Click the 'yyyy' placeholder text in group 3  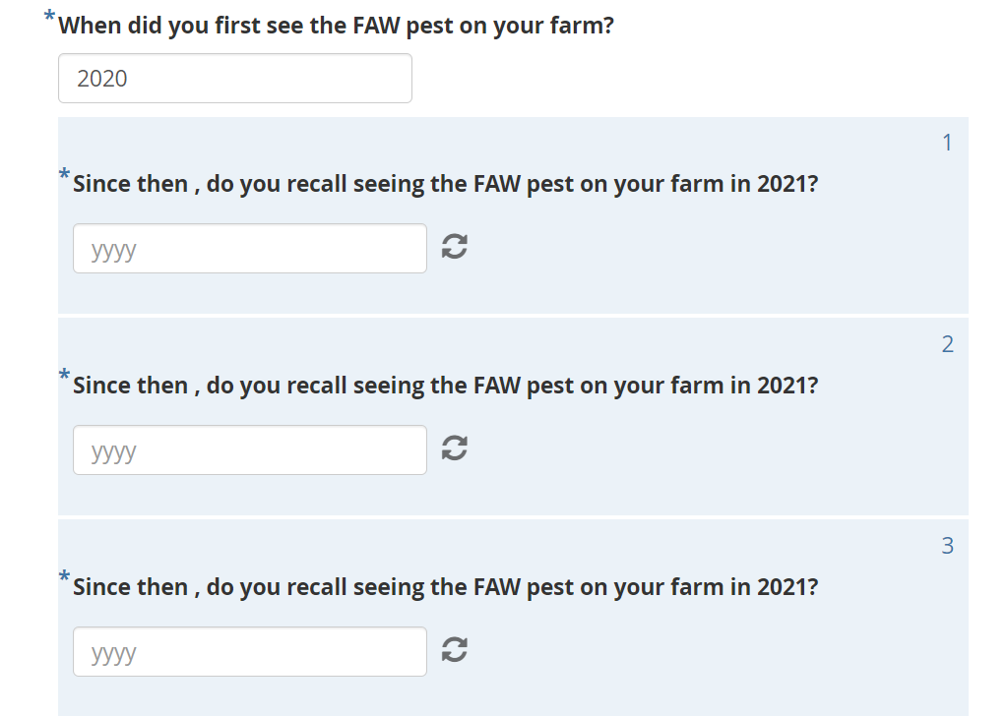point(113,654)
